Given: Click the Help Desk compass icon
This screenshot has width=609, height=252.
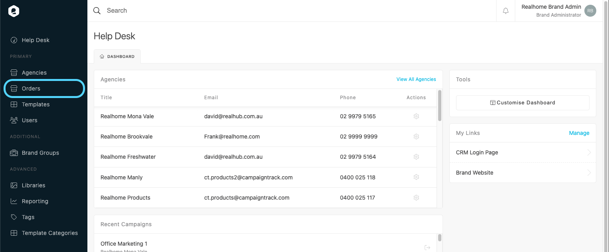Looking at the screenshot, I should click(14, 40).
